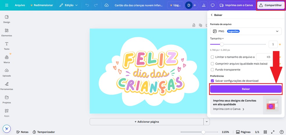This screenshot has height=135, width=286.
Task: Open the Uploads sidebar panel
Action: (x=7, y=73)
